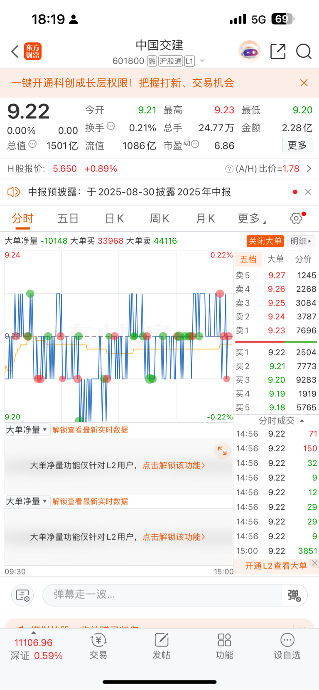319x690 pixels.
Task: Switch to the 月K tab
Action: coord(206,218)
